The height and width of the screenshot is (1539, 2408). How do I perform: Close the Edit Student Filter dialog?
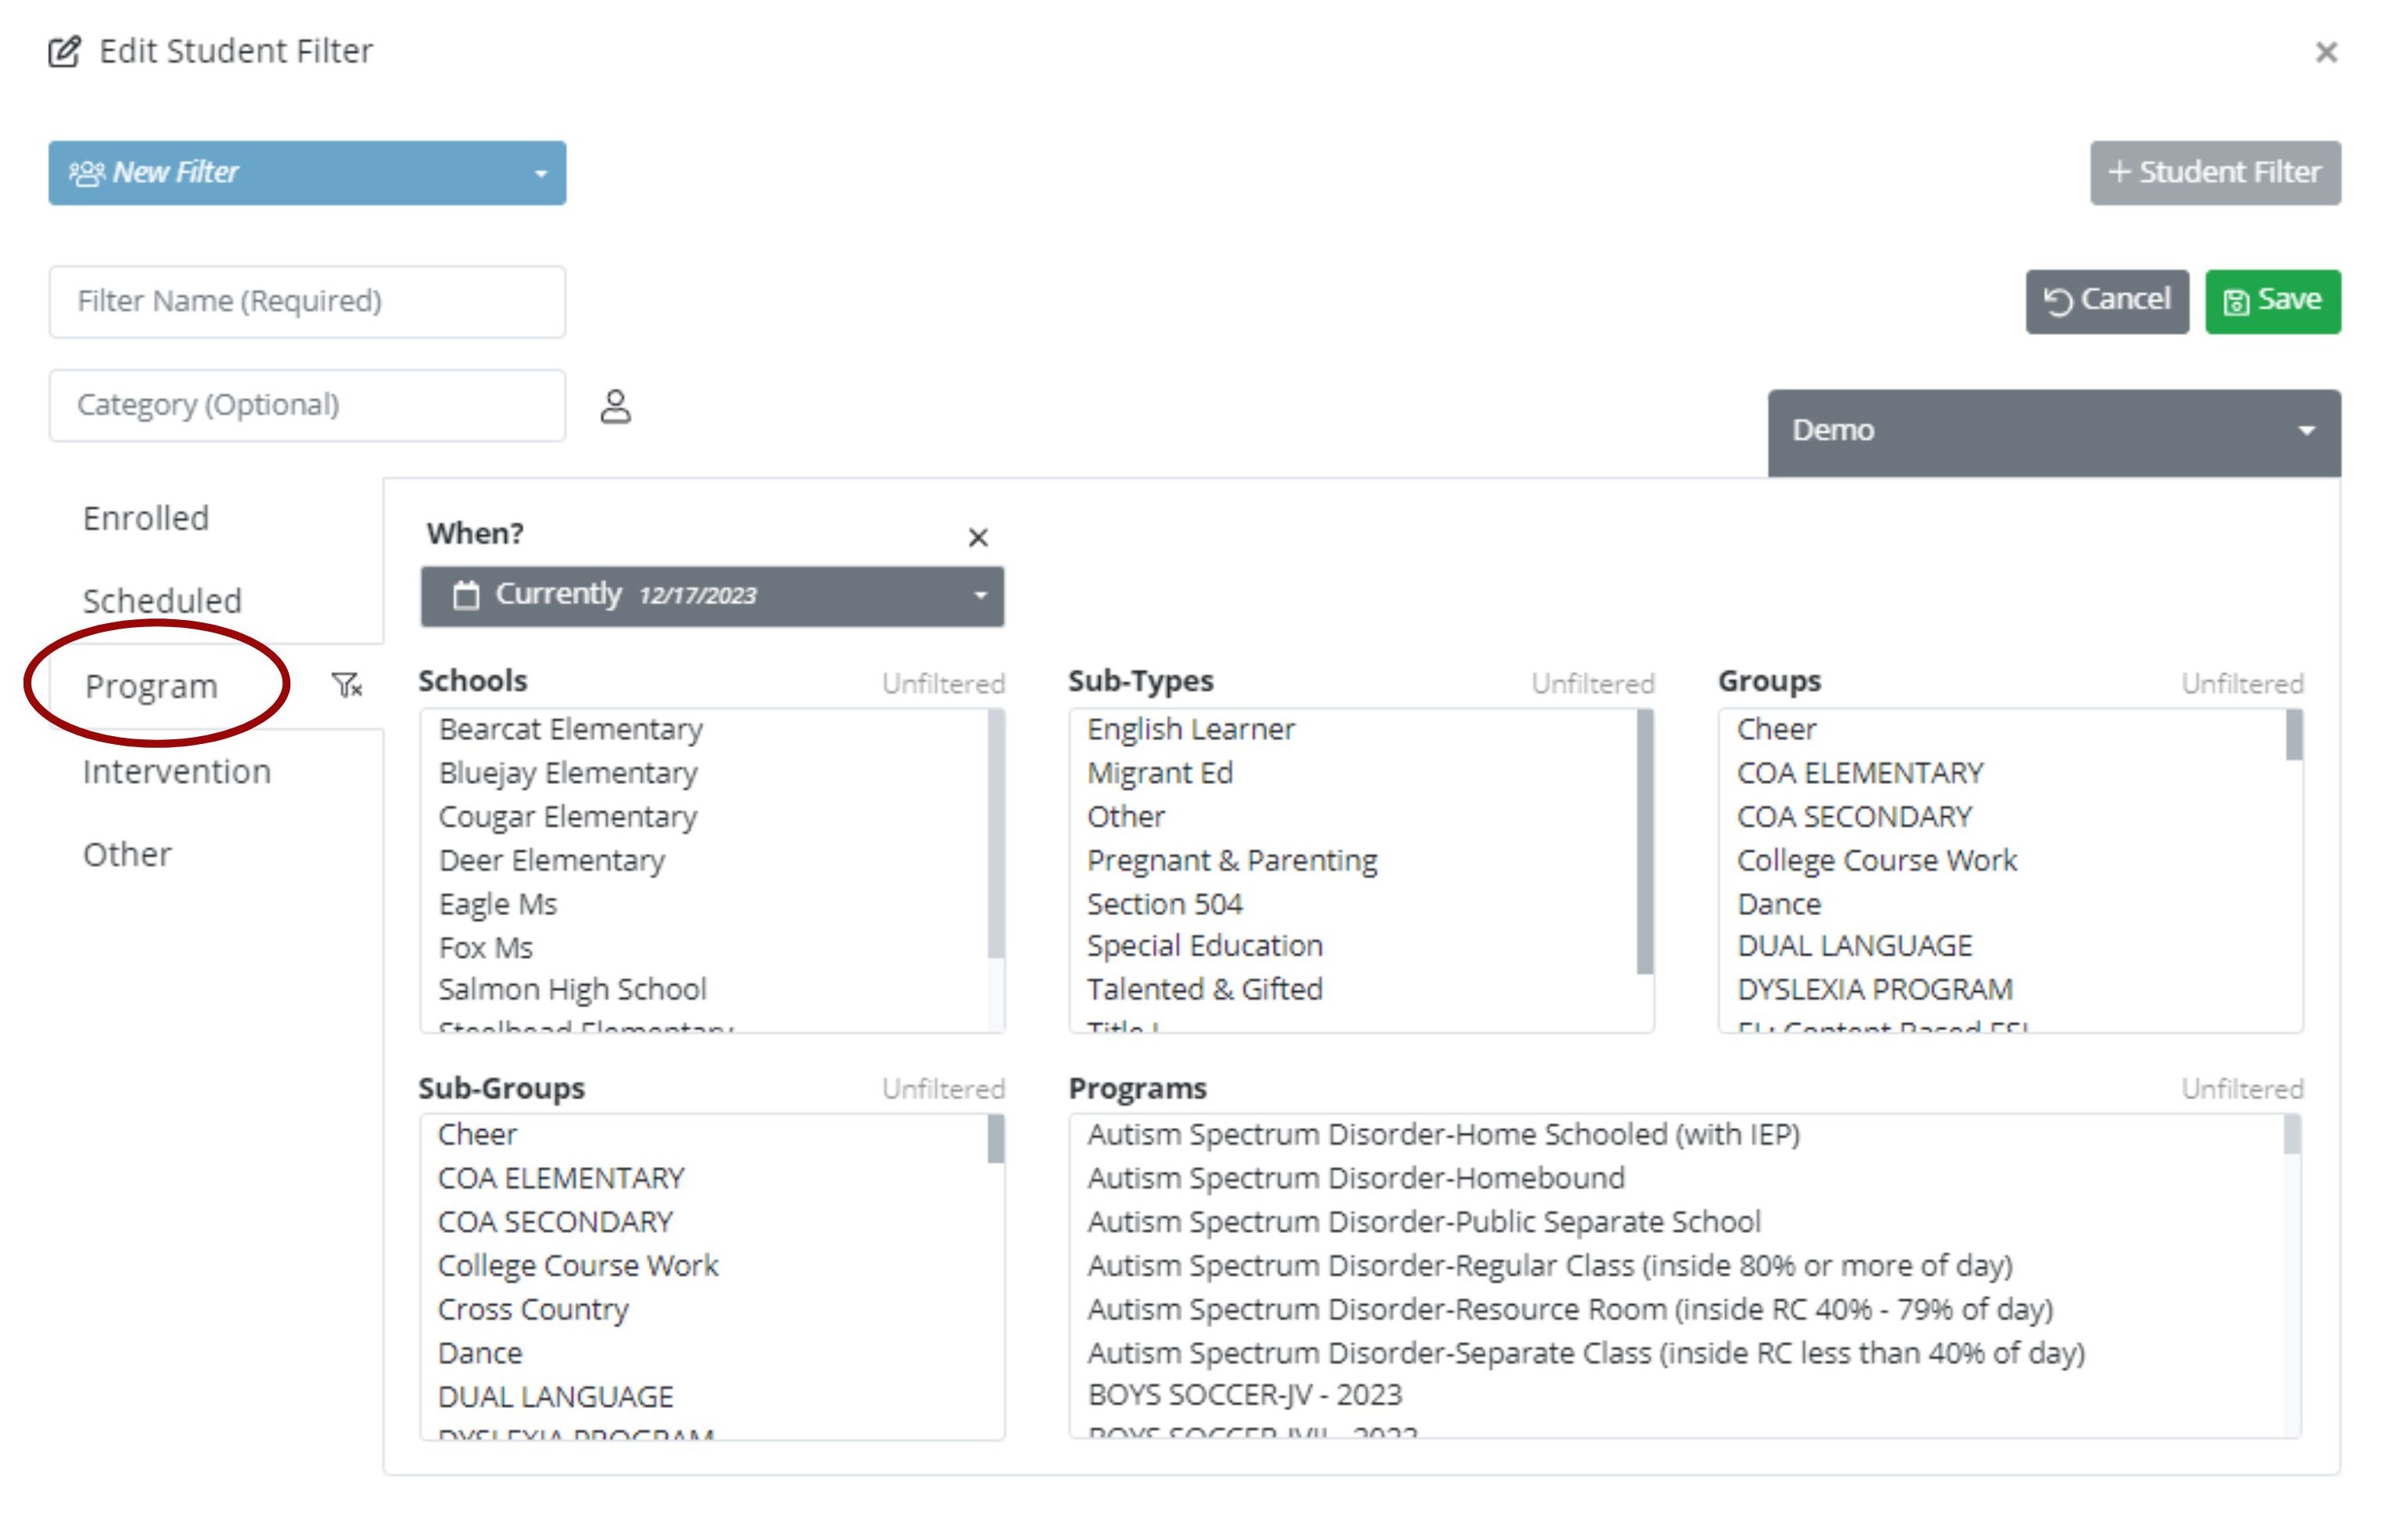tap(2326, 52)
